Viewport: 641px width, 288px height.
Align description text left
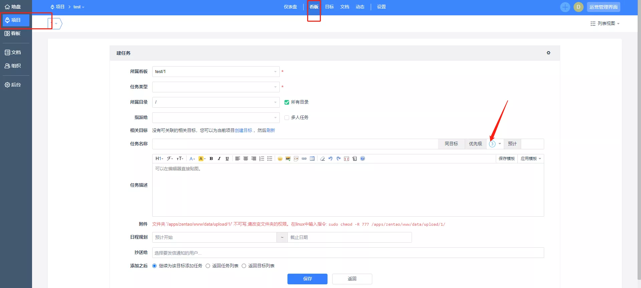tap(237, 159)
